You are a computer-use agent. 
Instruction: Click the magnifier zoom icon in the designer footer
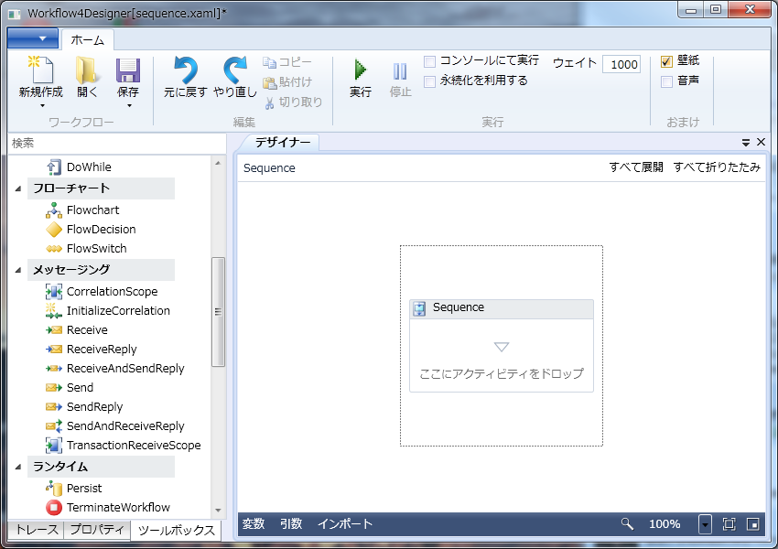point(627,523)
